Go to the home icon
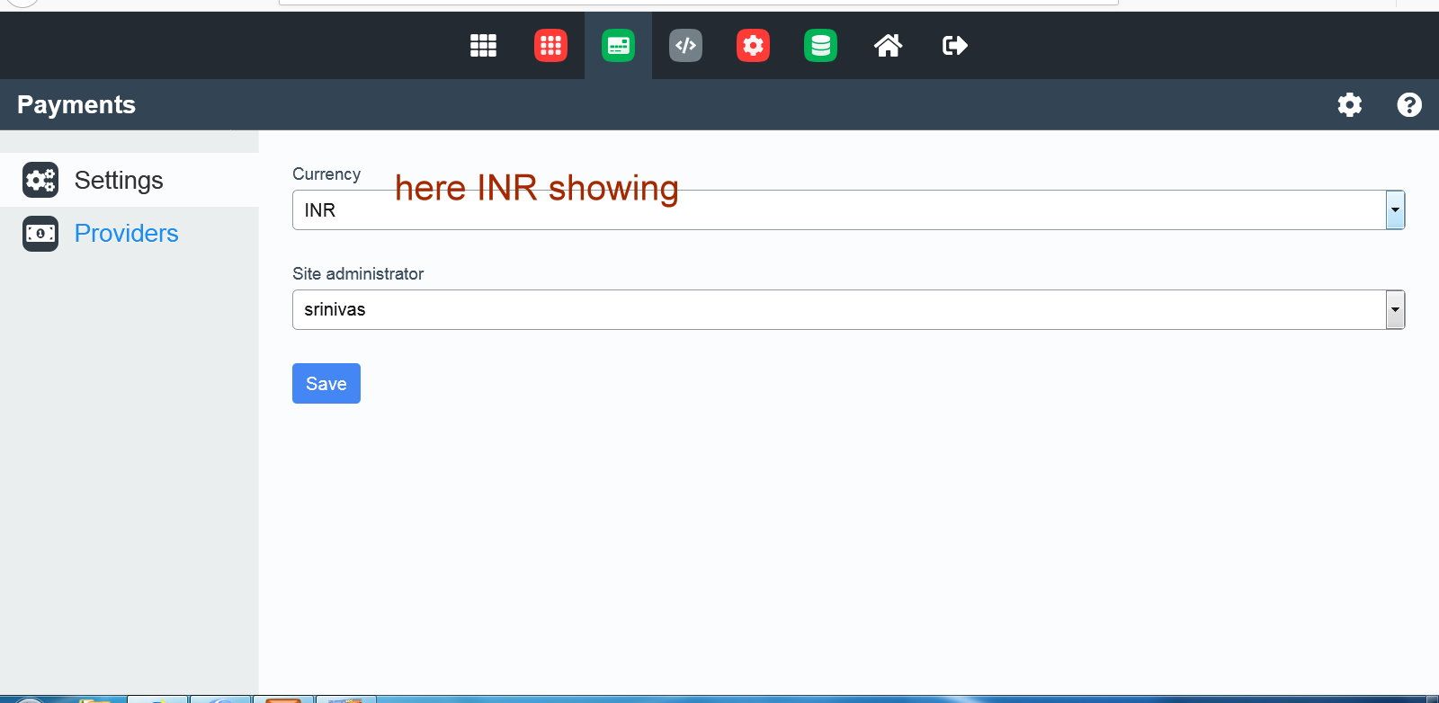 click(888, 46)
